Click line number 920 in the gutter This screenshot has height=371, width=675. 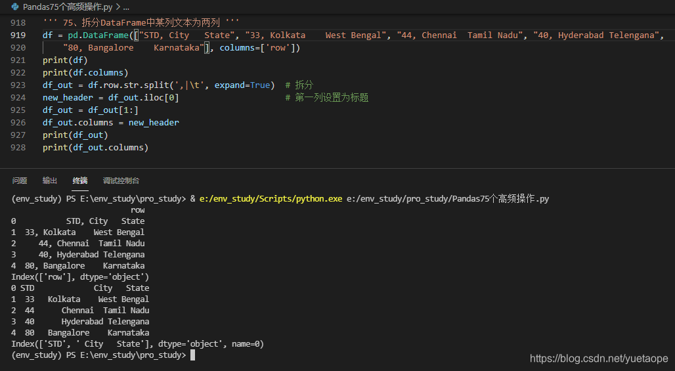point(18,47)
